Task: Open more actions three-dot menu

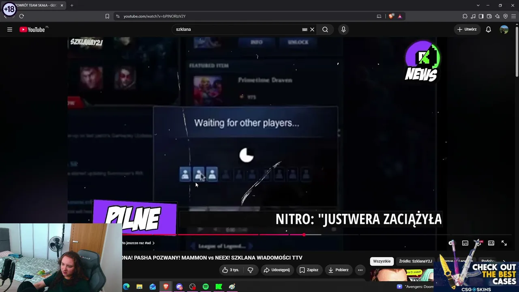Action: 360,270
